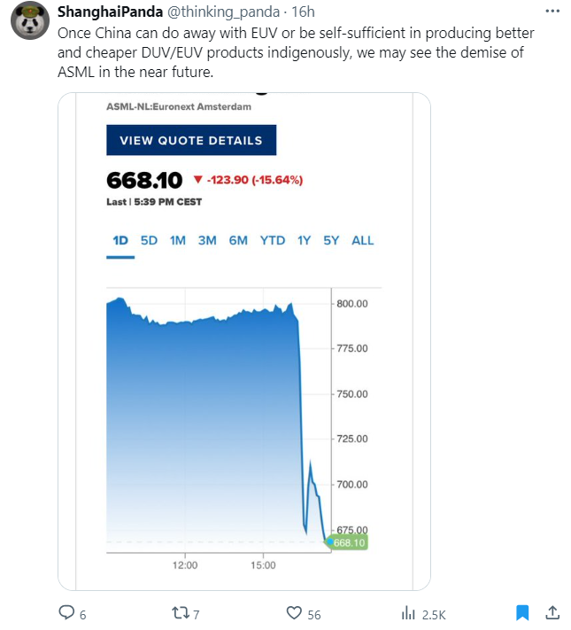Open the ShanghaiPanda display name link
This screenshot has width=571, height=630.
110,12
